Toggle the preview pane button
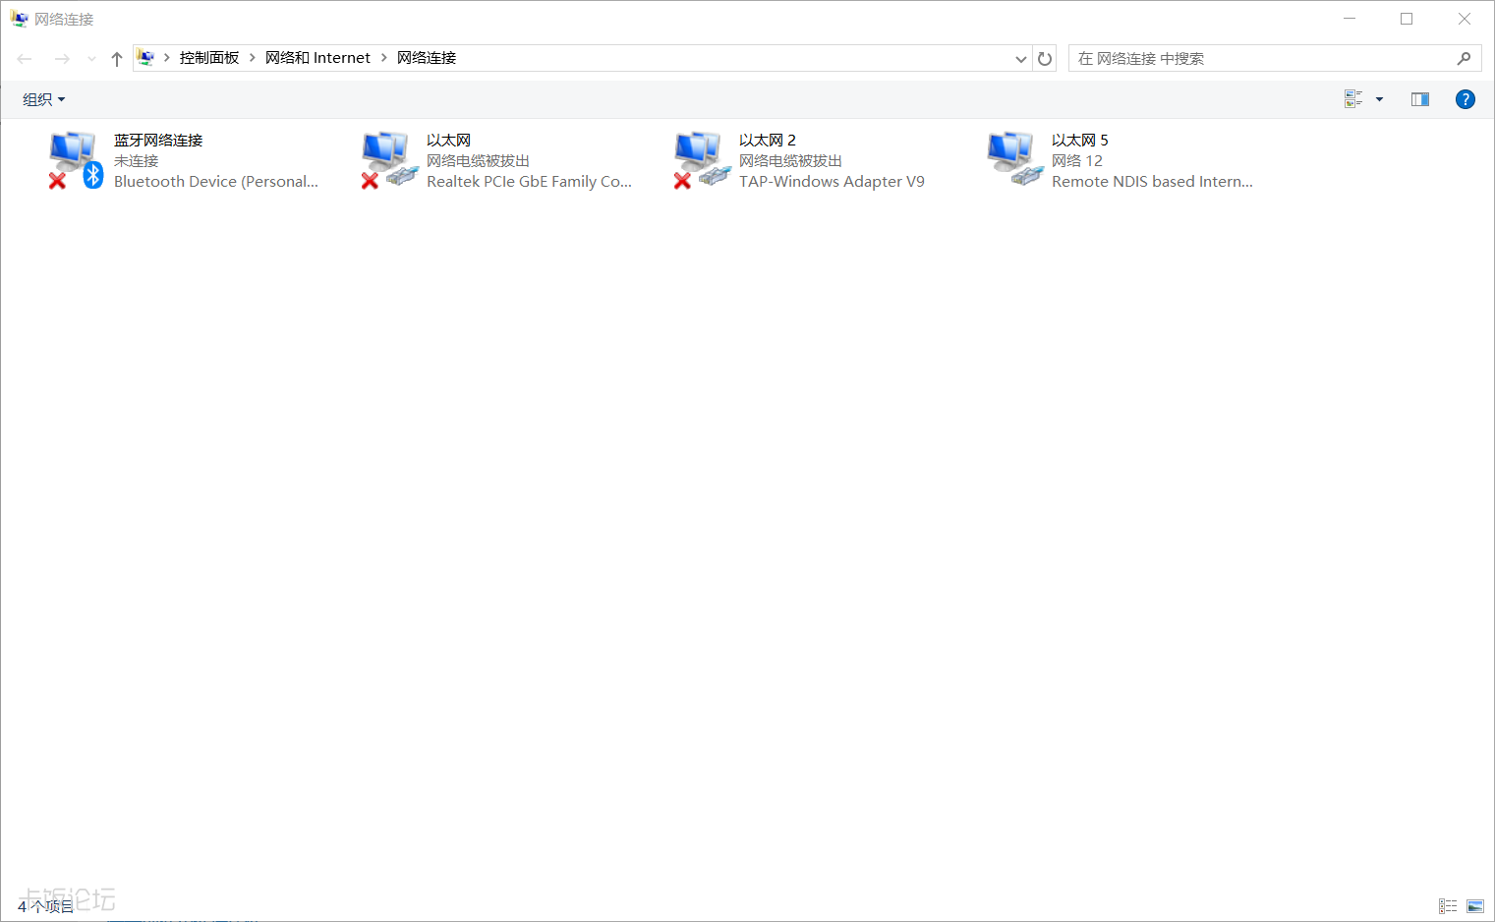Image resolution: width=1495 pixels, height=922 pixels. [x=1419, y=98]
